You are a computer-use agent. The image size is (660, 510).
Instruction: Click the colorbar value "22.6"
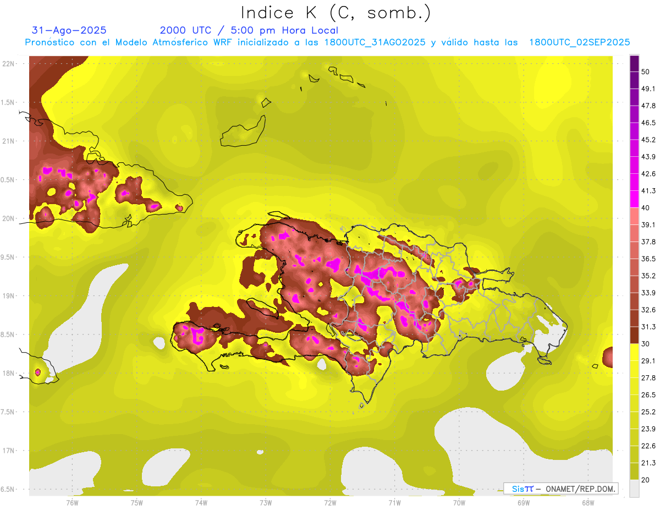[648, 446]
